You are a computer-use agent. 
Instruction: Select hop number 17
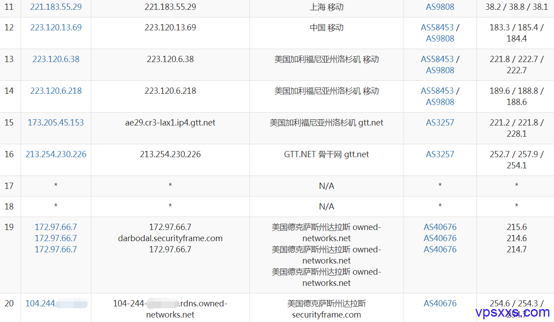tap(9, 186)
